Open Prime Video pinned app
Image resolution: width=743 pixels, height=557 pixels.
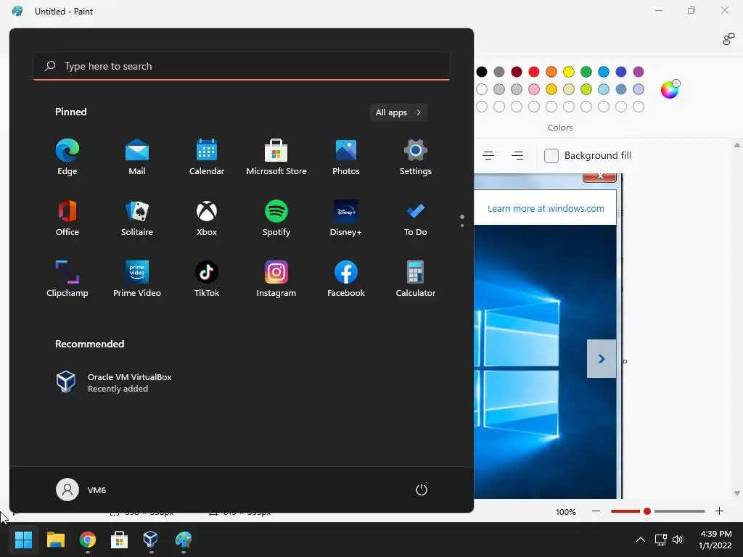137,279
